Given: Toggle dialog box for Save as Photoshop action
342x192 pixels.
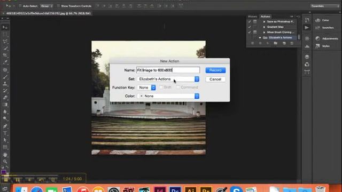Looking at the screenshot, I should pos(255,21).
